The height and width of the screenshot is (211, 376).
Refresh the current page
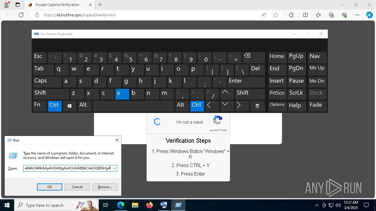[x=21, y=15]
